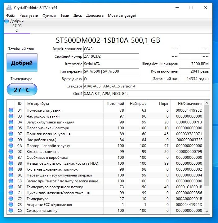Click Температура повітряного потоку attribute name
Screen dimensions: 218x223
(55, 187)
